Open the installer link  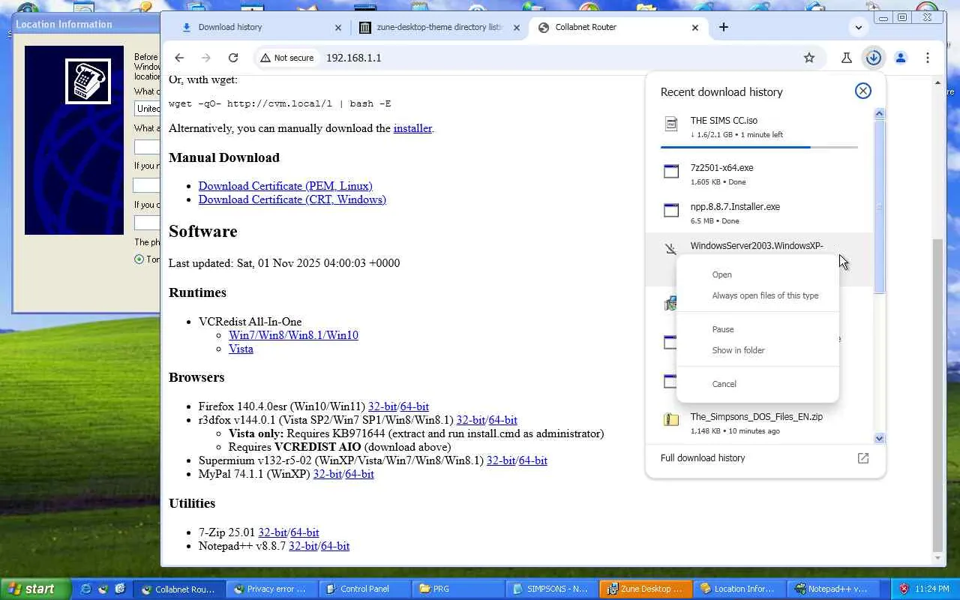412,128
